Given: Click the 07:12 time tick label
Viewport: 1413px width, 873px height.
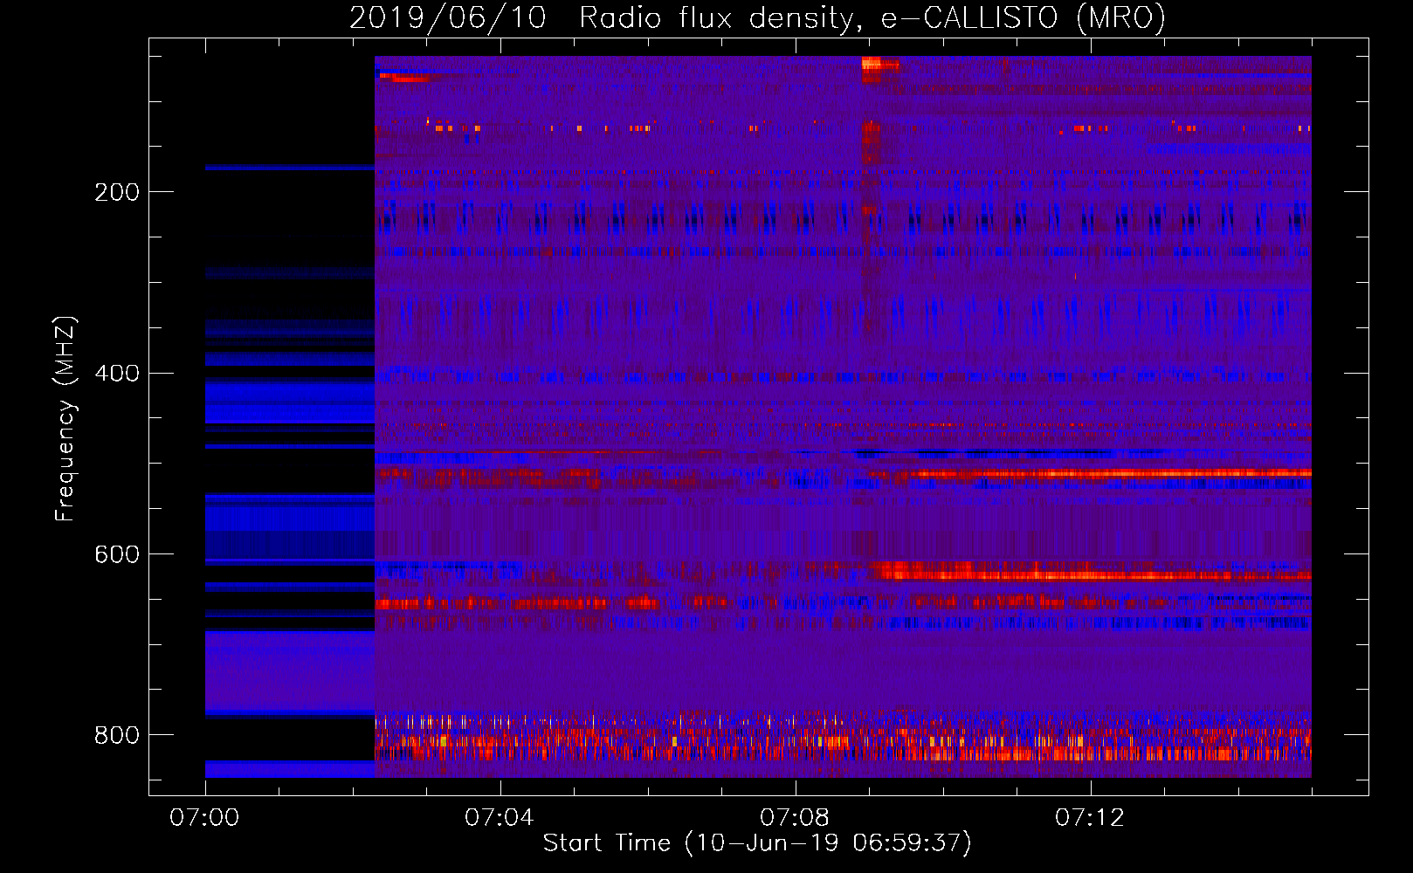Looking at the screenshot, I should coord(1090,818).
